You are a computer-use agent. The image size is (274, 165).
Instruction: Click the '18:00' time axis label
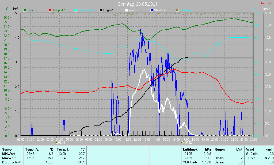pos(195,140)
